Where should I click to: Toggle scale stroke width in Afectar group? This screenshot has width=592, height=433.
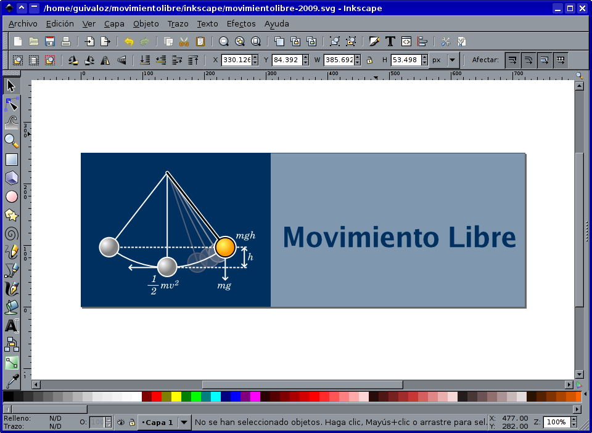pos(513,60)
